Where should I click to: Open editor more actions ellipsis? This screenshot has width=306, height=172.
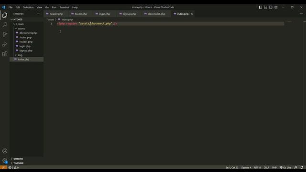[x=301, y=14]
